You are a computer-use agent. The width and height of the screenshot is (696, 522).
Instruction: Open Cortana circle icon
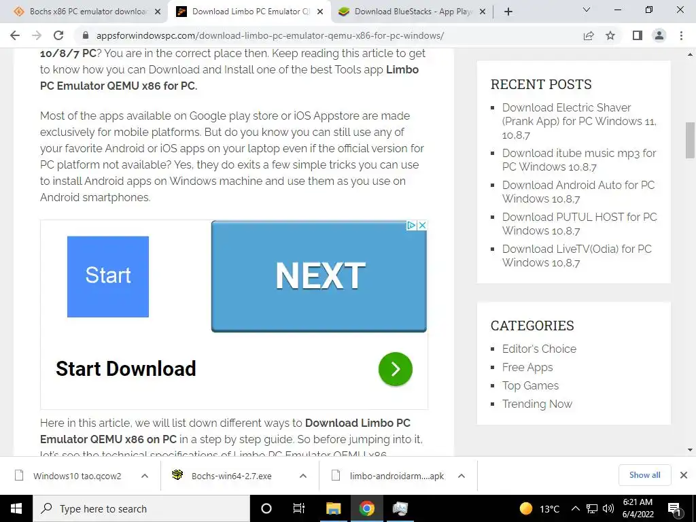[266, 508]
